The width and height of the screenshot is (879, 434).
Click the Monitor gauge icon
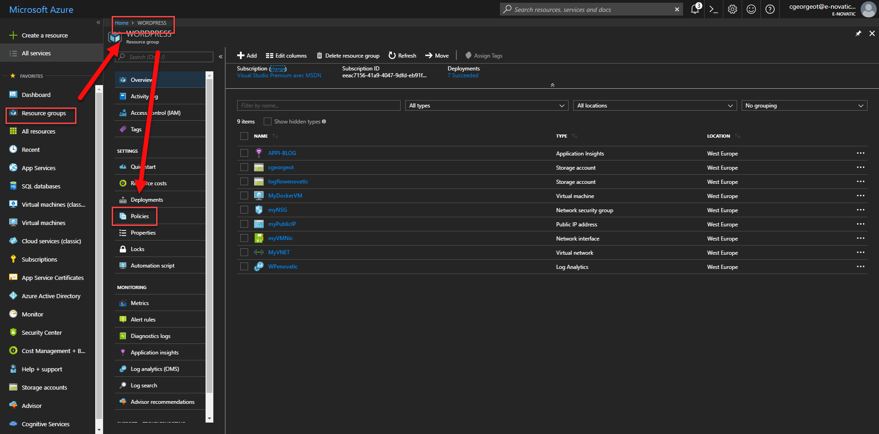[x=13, y=314]
